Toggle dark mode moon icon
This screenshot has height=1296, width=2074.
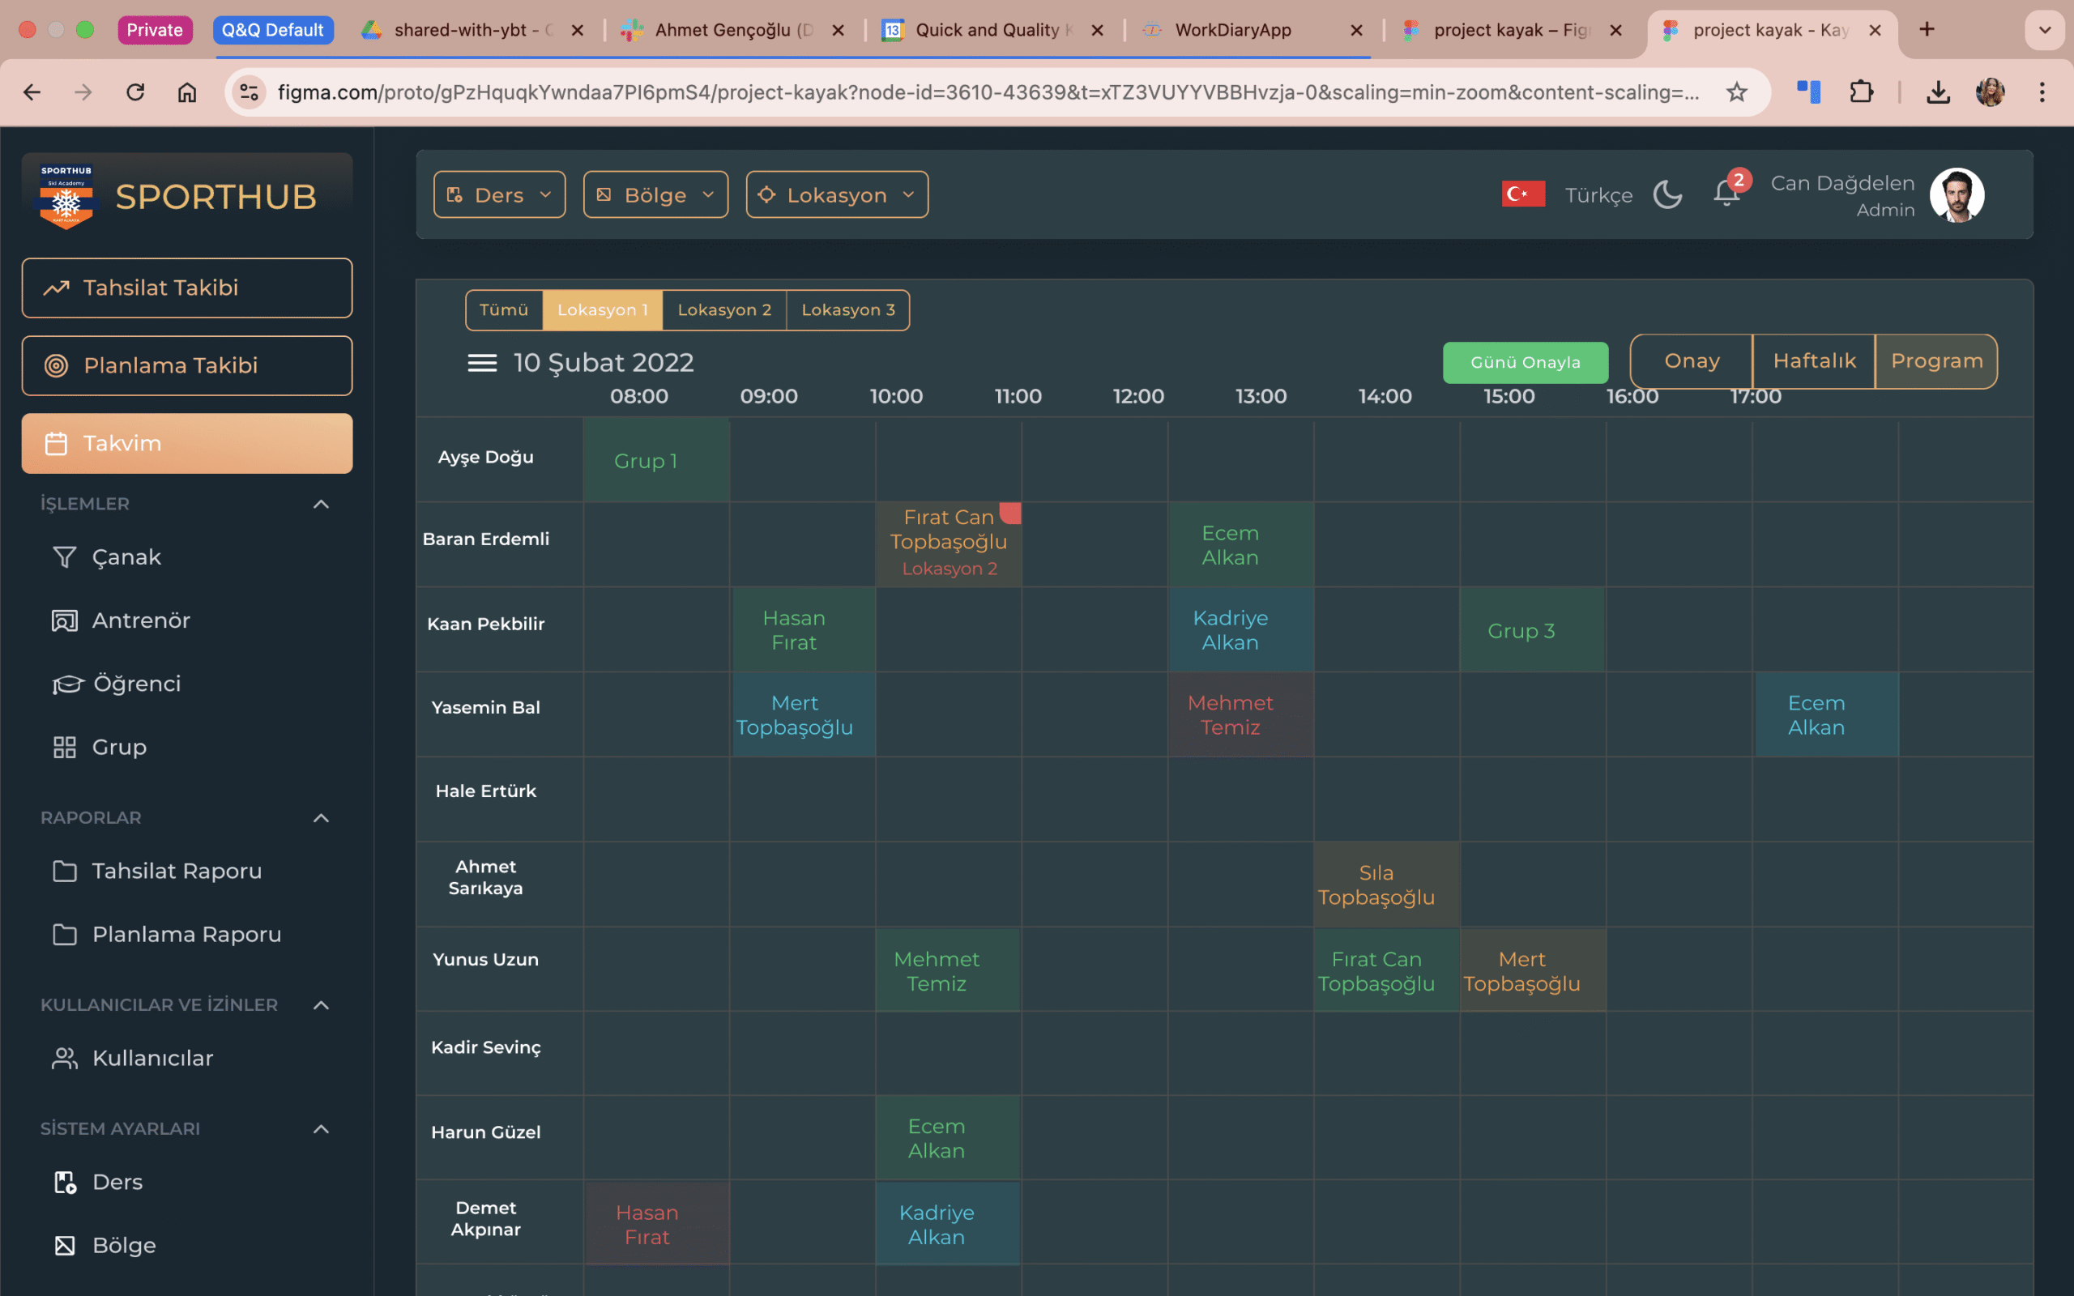(x=1667, y=194)
